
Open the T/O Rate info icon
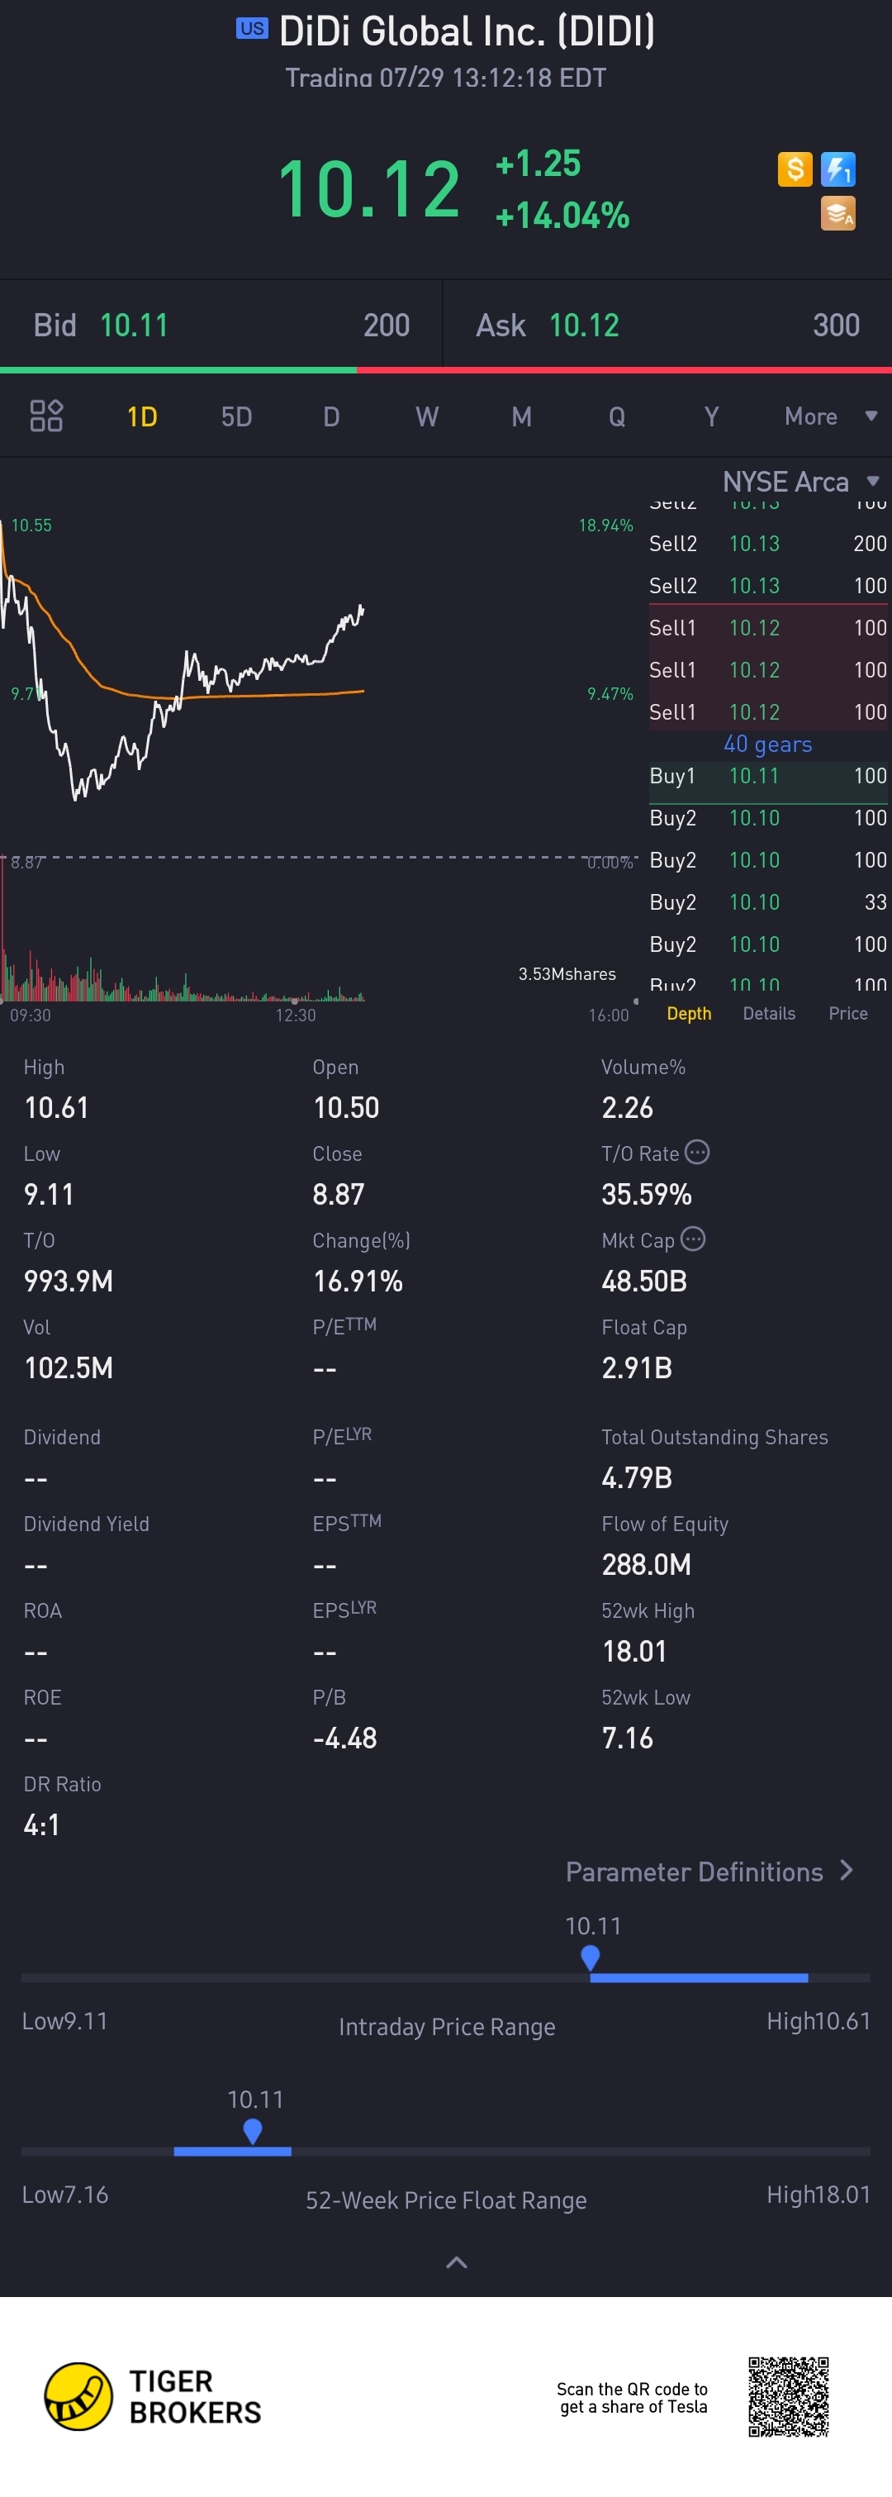point(697,1152)
